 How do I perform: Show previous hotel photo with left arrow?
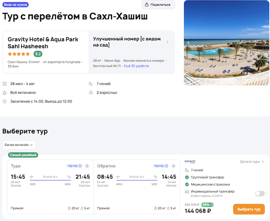pos(188,43)
